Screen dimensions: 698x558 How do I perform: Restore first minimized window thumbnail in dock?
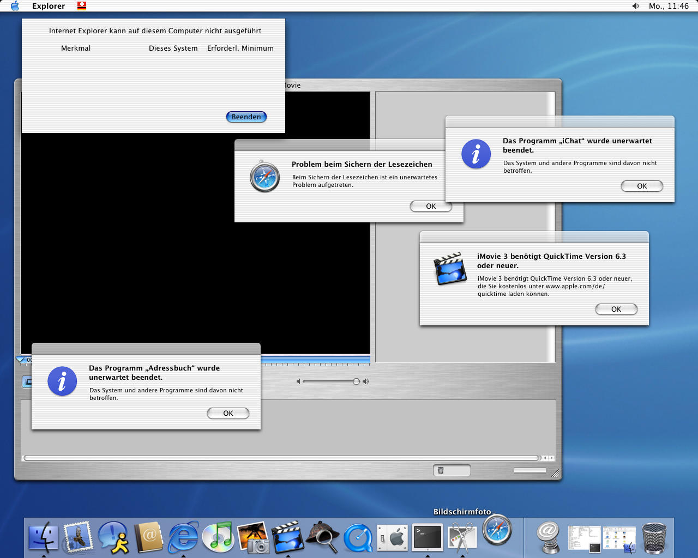click(584, 538)
